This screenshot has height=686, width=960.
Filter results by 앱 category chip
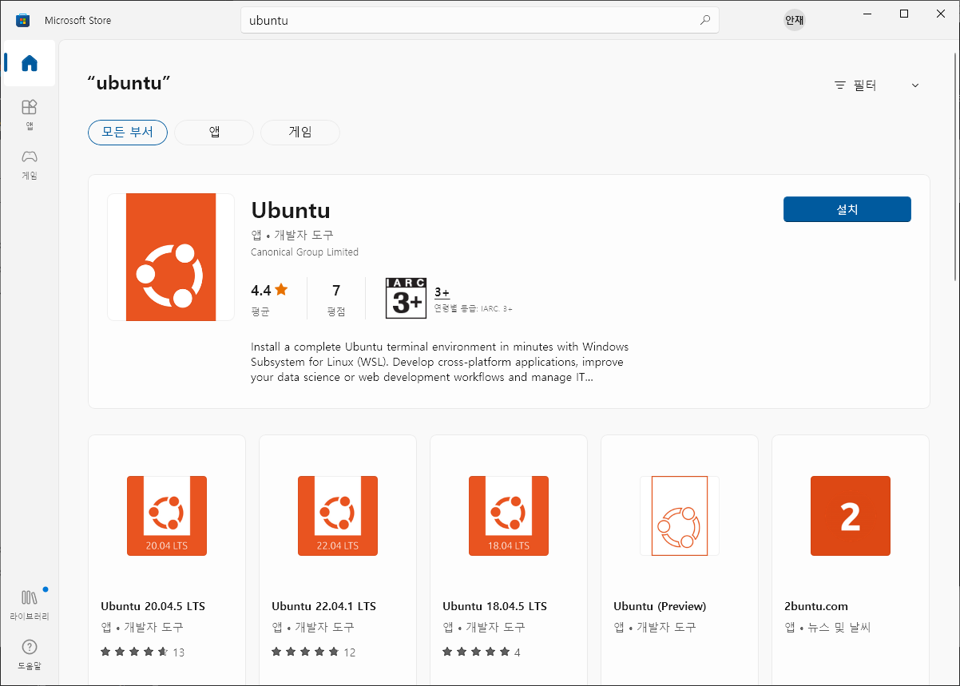(x=213, y=133)
